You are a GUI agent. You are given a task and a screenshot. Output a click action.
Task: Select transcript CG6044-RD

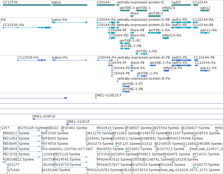[x=112, y=38]
